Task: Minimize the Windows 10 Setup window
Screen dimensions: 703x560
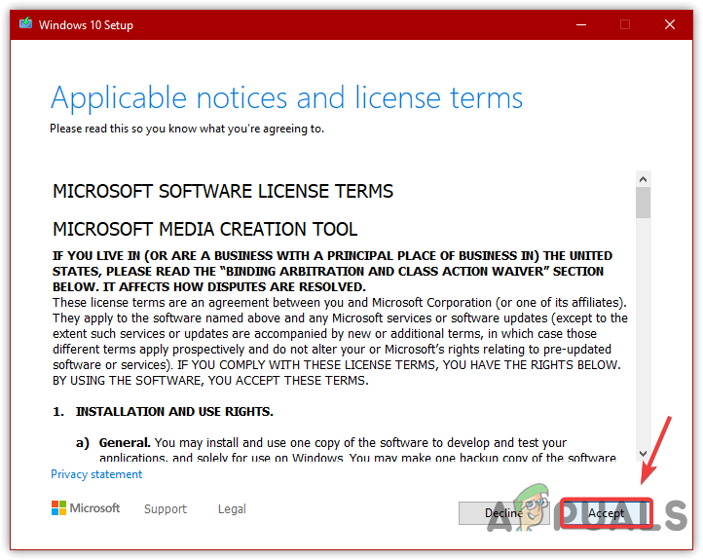Action: tap(581, 24)
